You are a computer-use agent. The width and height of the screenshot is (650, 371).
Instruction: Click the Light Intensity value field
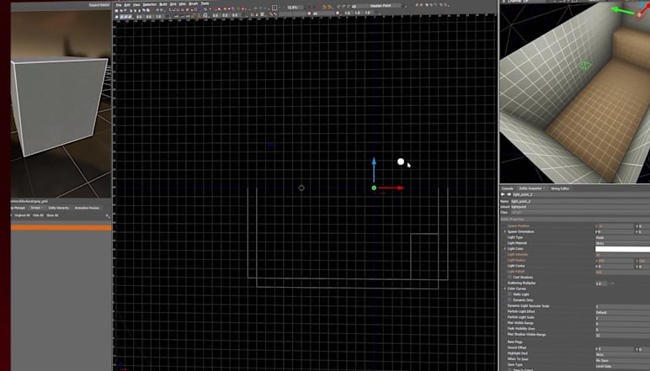[623, 255]
